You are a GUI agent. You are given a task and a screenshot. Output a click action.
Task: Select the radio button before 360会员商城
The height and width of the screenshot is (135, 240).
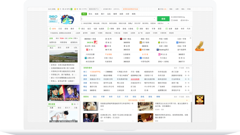click(x=82, y=23)
